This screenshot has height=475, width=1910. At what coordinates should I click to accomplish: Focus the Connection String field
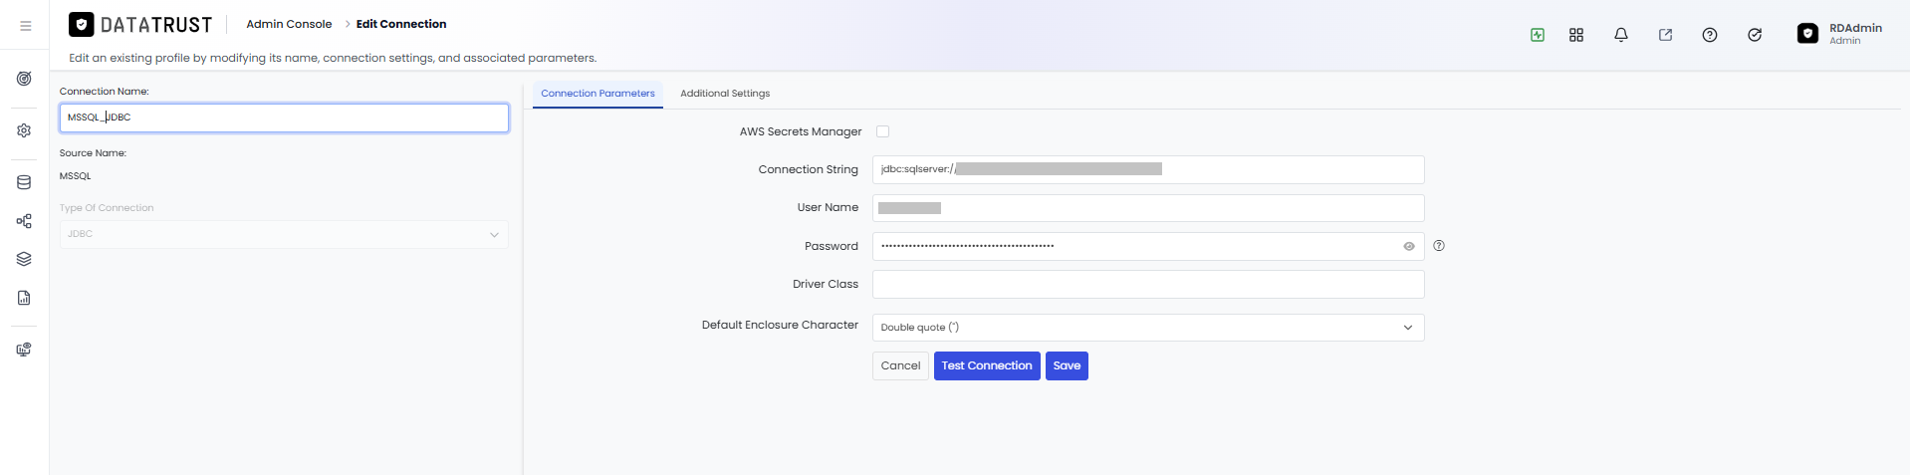tap(1148, 169)
